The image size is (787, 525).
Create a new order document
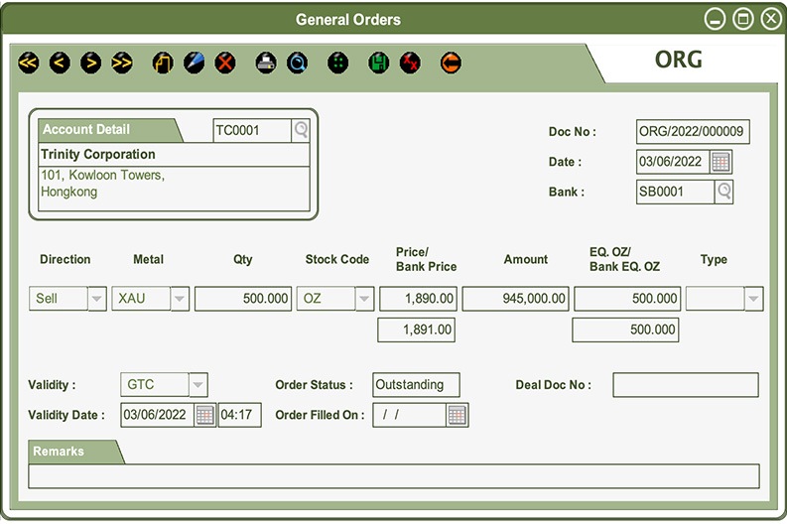[x=163, y=64]
